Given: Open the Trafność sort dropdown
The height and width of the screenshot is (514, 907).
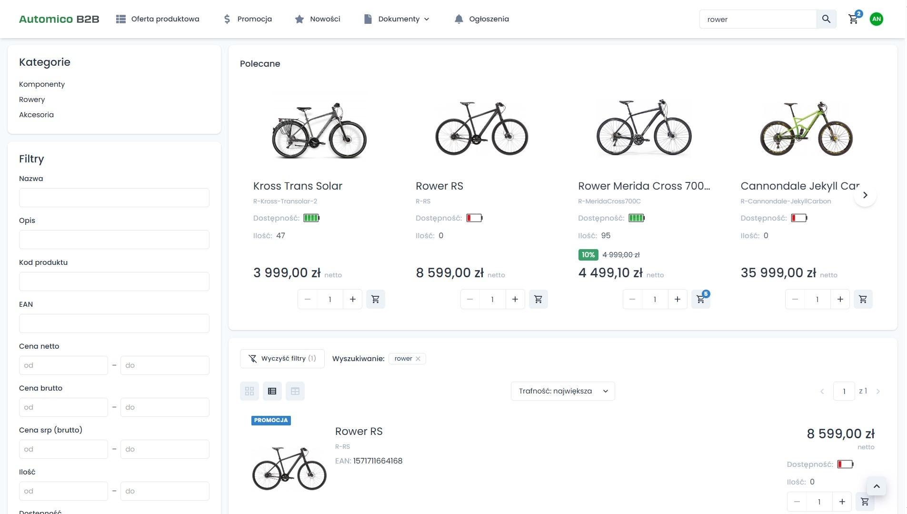Looking at the screenshot, I should [x=563, y=391].
